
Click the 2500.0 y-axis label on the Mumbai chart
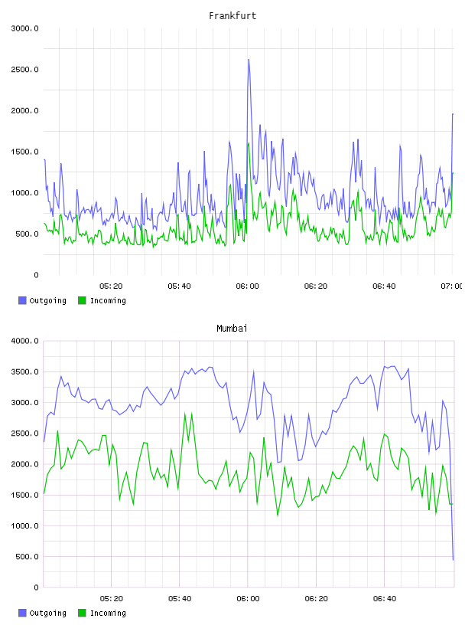[x=24, y=434]
